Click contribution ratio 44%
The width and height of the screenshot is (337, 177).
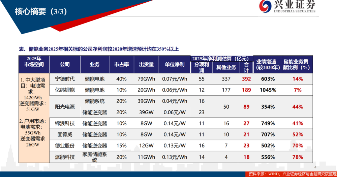298,107
